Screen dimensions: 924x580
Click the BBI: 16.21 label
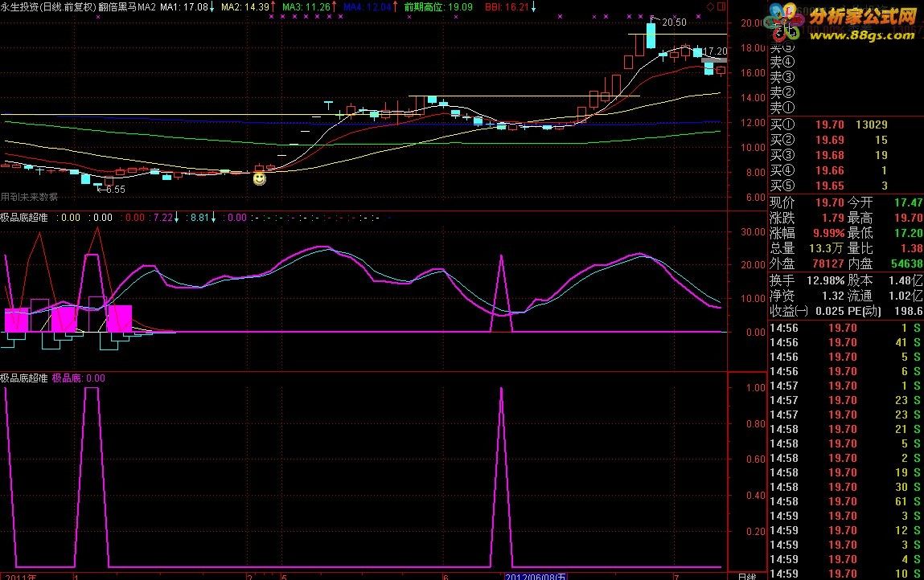pyautogui.click(x=511, y=7)
